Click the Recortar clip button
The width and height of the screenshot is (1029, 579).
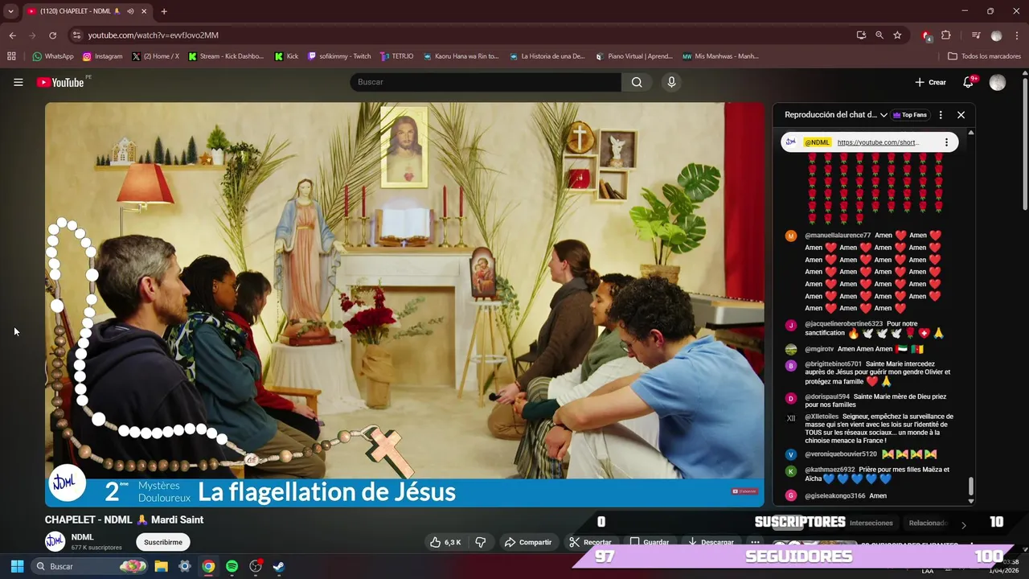(x=590, y=542)
